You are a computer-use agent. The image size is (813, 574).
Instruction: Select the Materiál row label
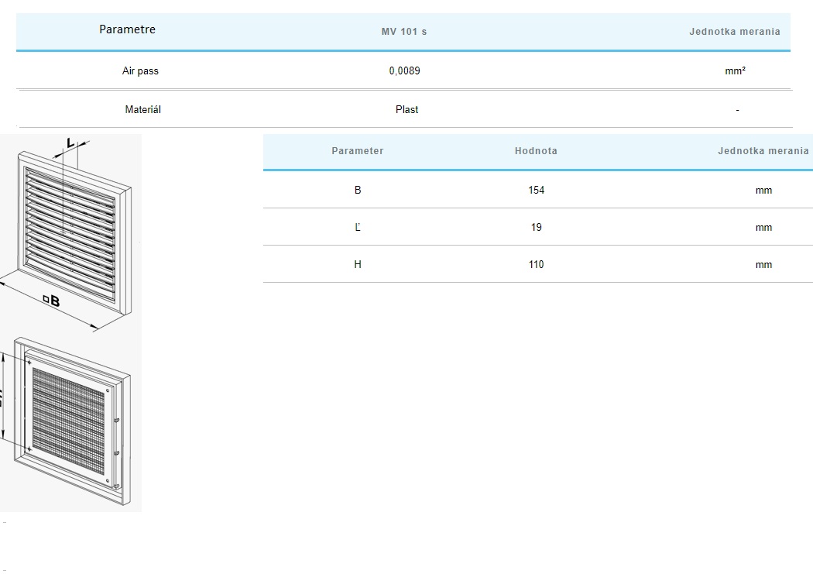[x=142, y=110]
